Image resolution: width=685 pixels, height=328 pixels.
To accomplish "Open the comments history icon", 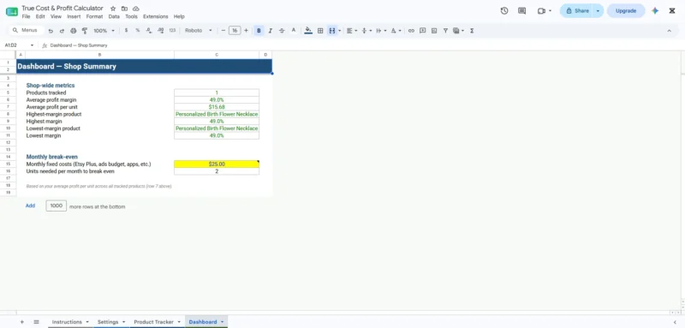I will click(x=521, y=11).
